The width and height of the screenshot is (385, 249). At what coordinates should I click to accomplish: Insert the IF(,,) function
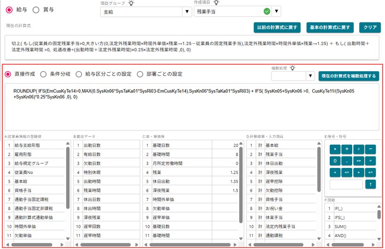click(x=351, y=209)
